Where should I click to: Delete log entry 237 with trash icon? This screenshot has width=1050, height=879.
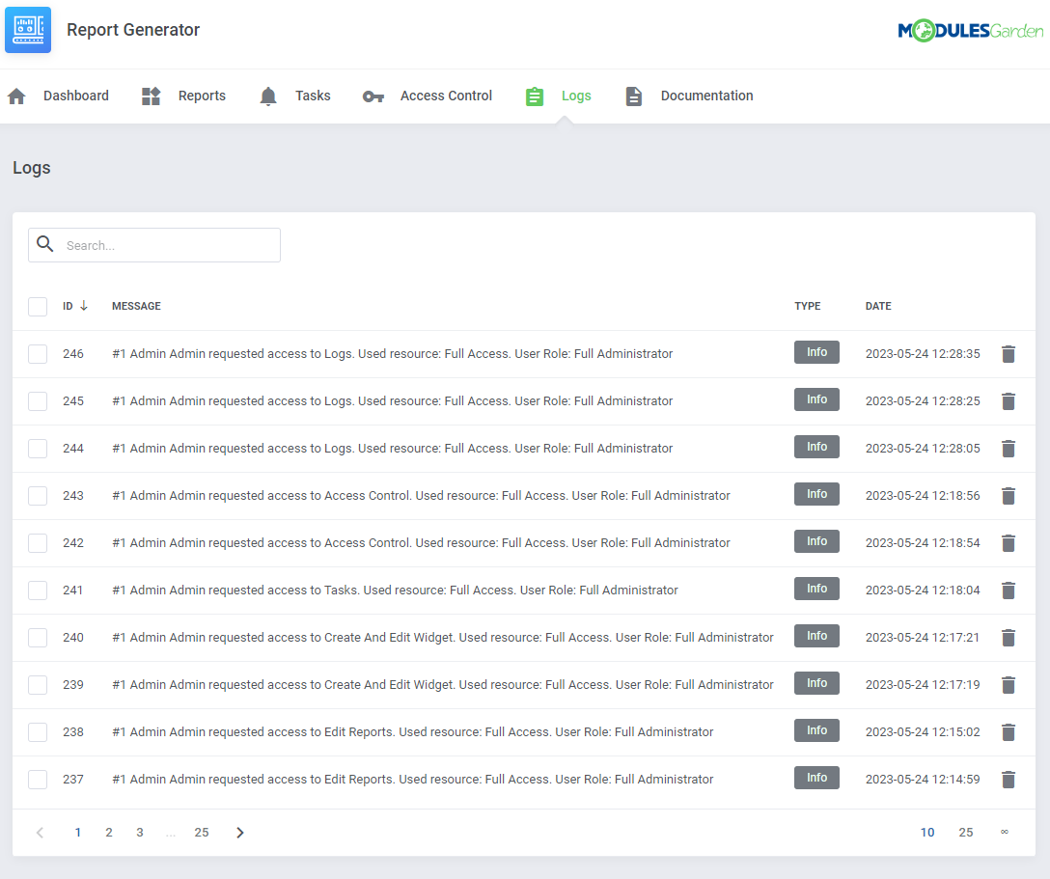(1009, 780)
